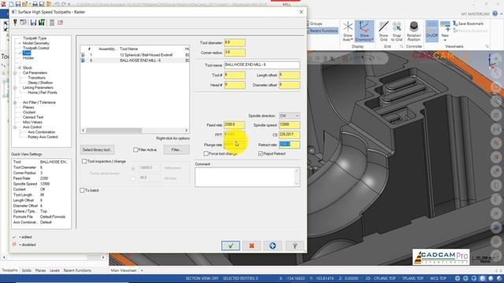Image resolution: width=504 pixels, height=283 pixels.
Task: Select Coolant in the parameter tree
Action: [29, 112]
